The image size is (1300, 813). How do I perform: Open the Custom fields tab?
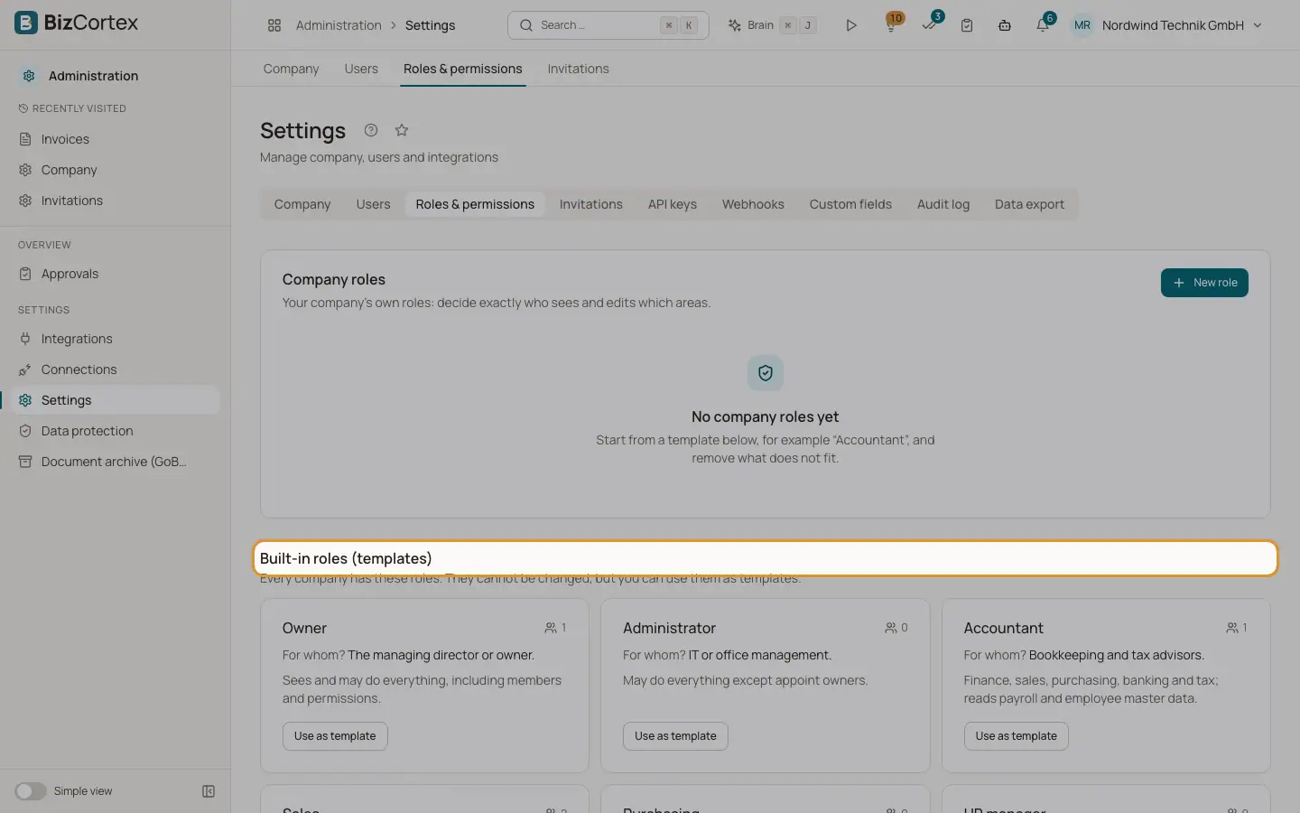click(850, 204)
